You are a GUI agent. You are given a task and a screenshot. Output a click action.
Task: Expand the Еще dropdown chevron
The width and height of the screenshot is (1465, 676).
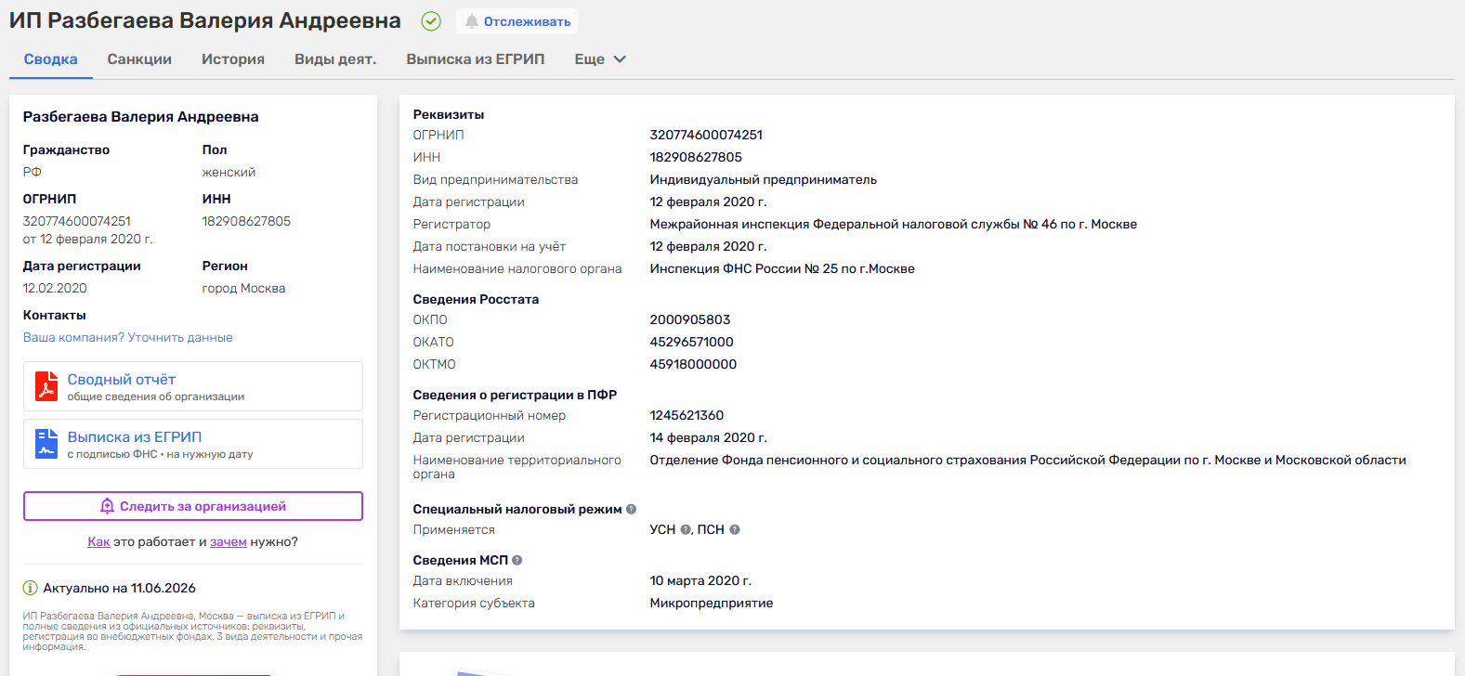620,59
